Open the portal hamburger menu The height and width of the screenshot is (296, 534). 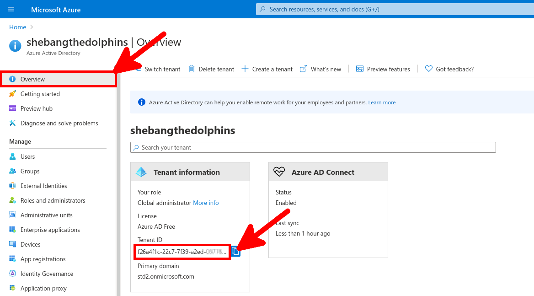tap(11, 9)
